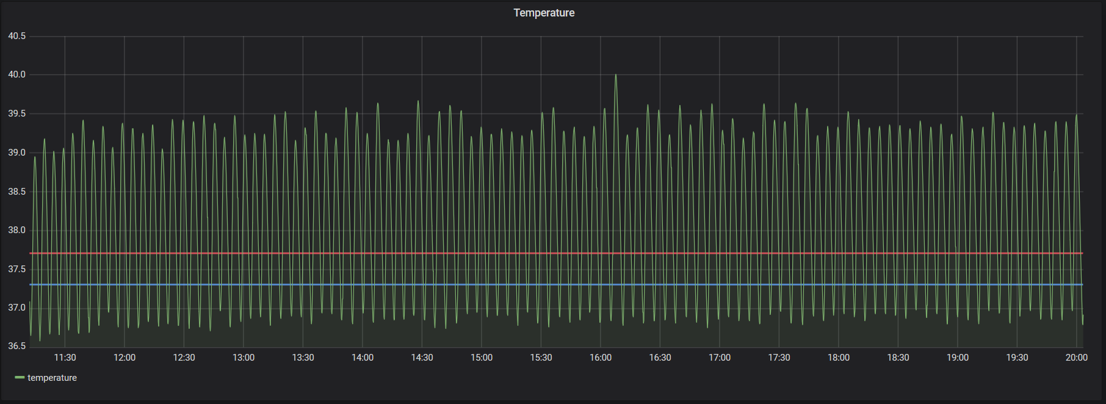Click the 37.0 y-axis value
Screen dimensions: 1106x404
click(17, 308)
